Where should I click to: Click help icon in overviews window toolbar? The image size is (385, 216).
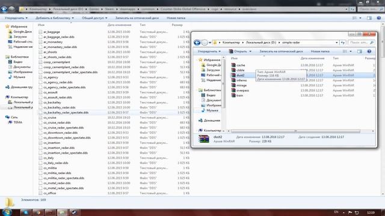point(379,18)
